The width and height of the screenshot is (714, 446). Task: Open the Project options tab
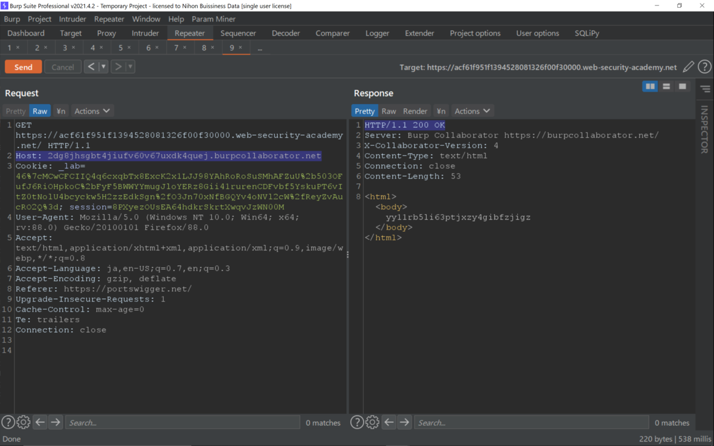pyautogui.click(x=475, y=33)
